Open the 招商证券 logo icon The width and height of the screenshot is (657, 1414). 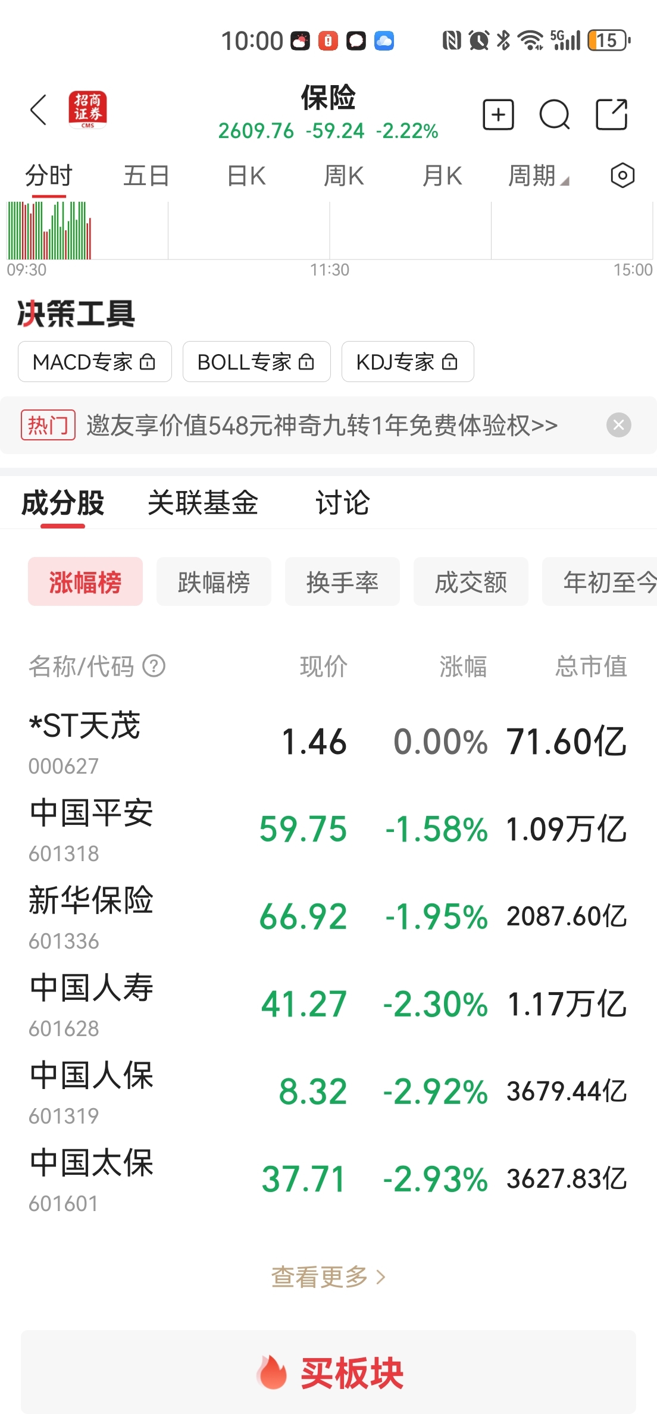click(x=87, y=110)
